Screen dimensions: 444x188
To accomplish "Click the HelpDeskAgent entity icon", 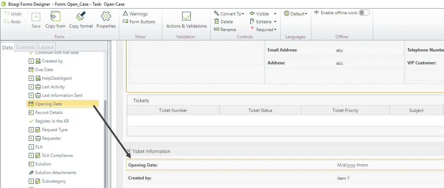I will click(38, 78).
